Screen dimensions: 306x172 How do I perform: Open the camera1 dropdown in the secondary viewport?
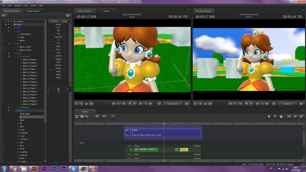click(287, 104)
